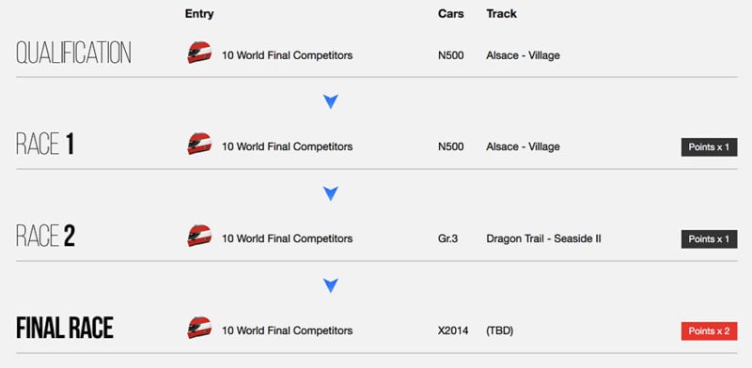Image resolution: width=752 pixels, height=368 pixels.
Task: Click the Entry column header
Action: coord(199,14)
